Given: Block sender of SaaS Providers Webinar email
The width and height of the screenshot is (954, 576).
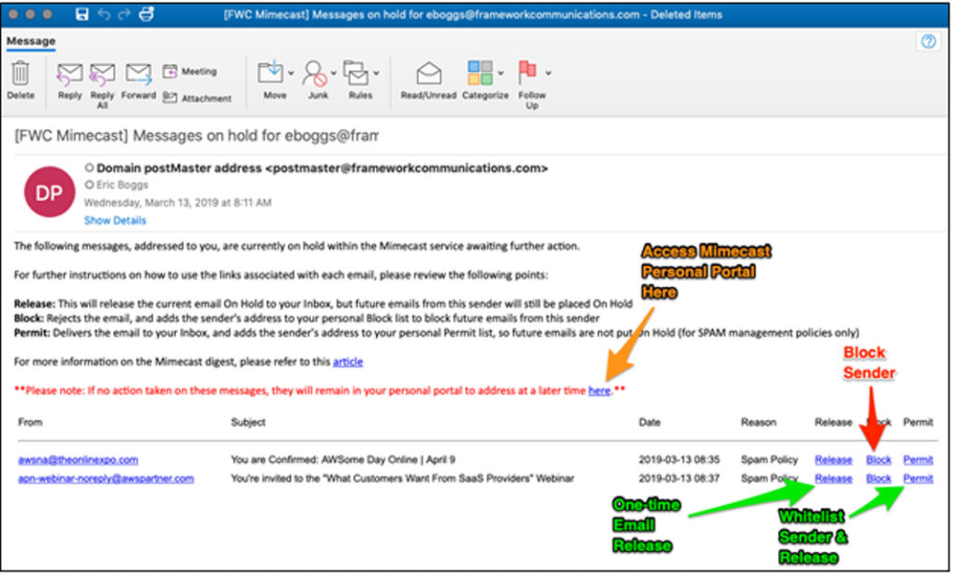Looking at the screenshot, I should [879, 478].
